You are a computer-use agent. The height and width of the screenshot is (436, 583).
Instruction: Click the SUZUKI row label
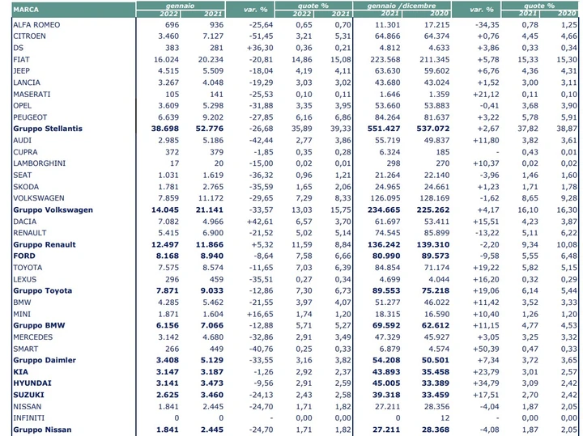28,395
